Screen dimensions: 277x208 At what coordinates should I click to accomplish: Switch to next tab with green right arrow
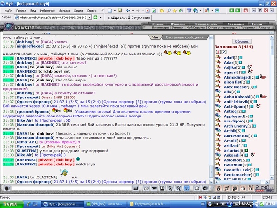238,11
